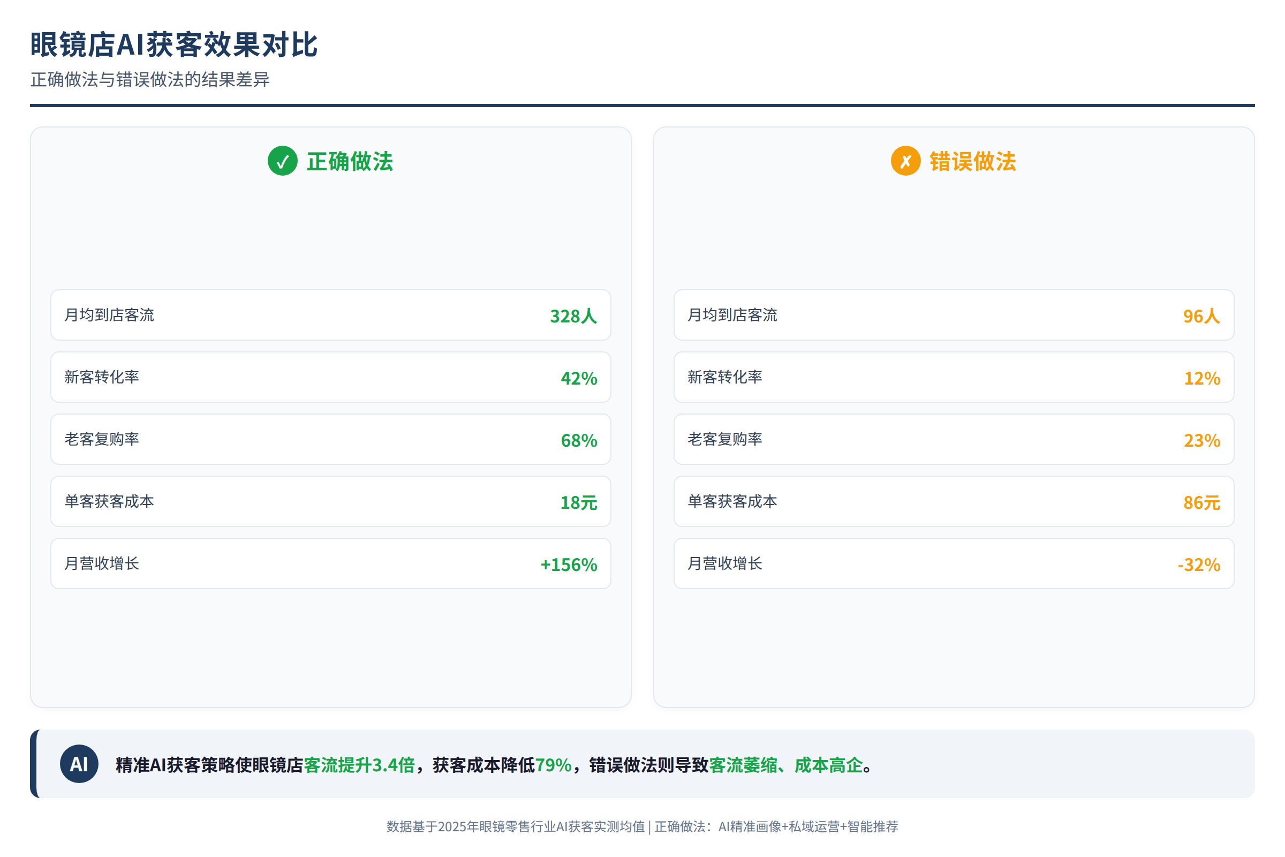Click the subtitle 正确做法与错误做法的结果差异
Viewport: 1285px width, 857px height.
point(150,80)
